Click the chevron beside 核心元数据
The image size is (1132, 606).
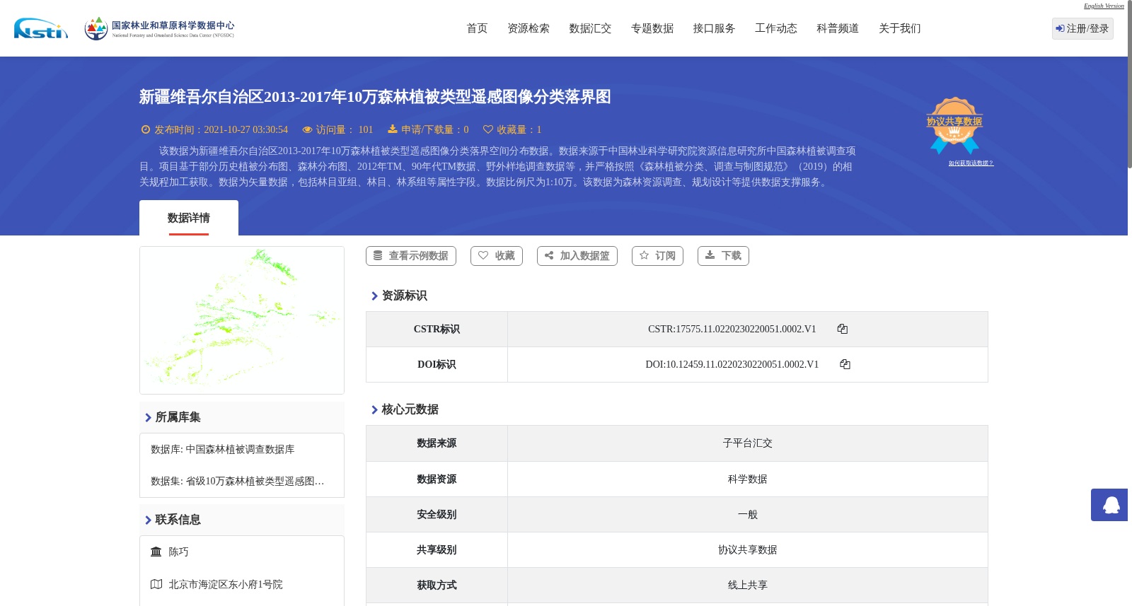(374, 410)
